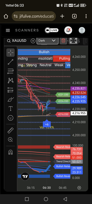The width and height of the screenshot is (92, 204).
Task: Expand the Dark theme dropdown
Action: tap(47, 41)
